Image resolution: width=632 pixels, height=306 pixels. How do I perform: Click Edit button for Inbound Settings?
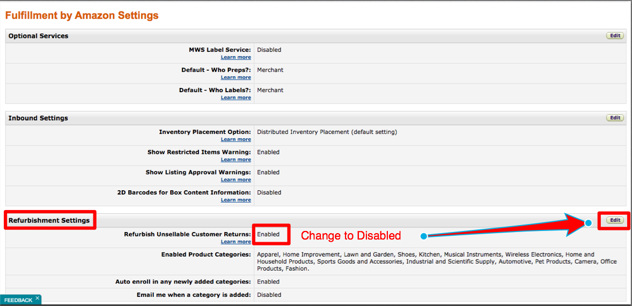(x=615, y=117)
